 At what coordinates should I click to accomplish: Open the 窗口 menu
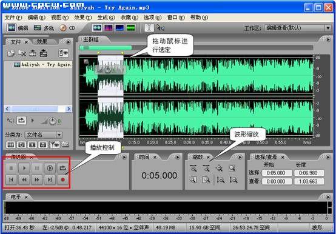175,18
